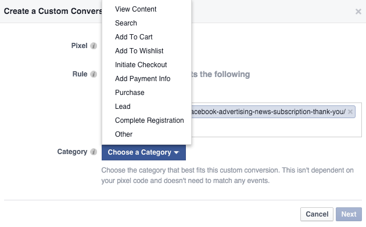This screenshot has width=366, height=227.
Task: Click the info icon next to Pixel
Action: tap(94, 46)
